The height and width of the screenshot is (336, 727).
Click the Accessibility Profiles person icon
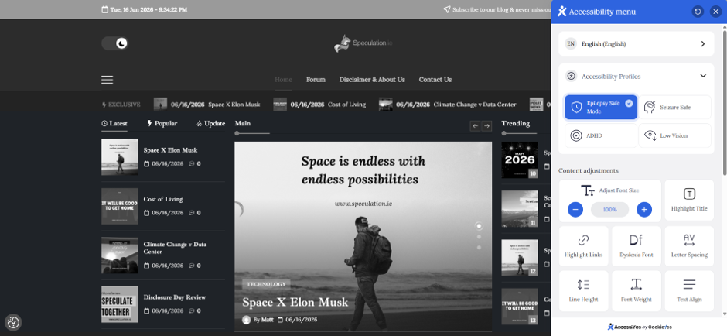(571, 76)
